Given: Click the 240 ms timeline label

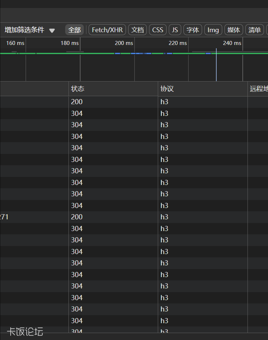Looking at the screenshot, I should coord(232,43).
